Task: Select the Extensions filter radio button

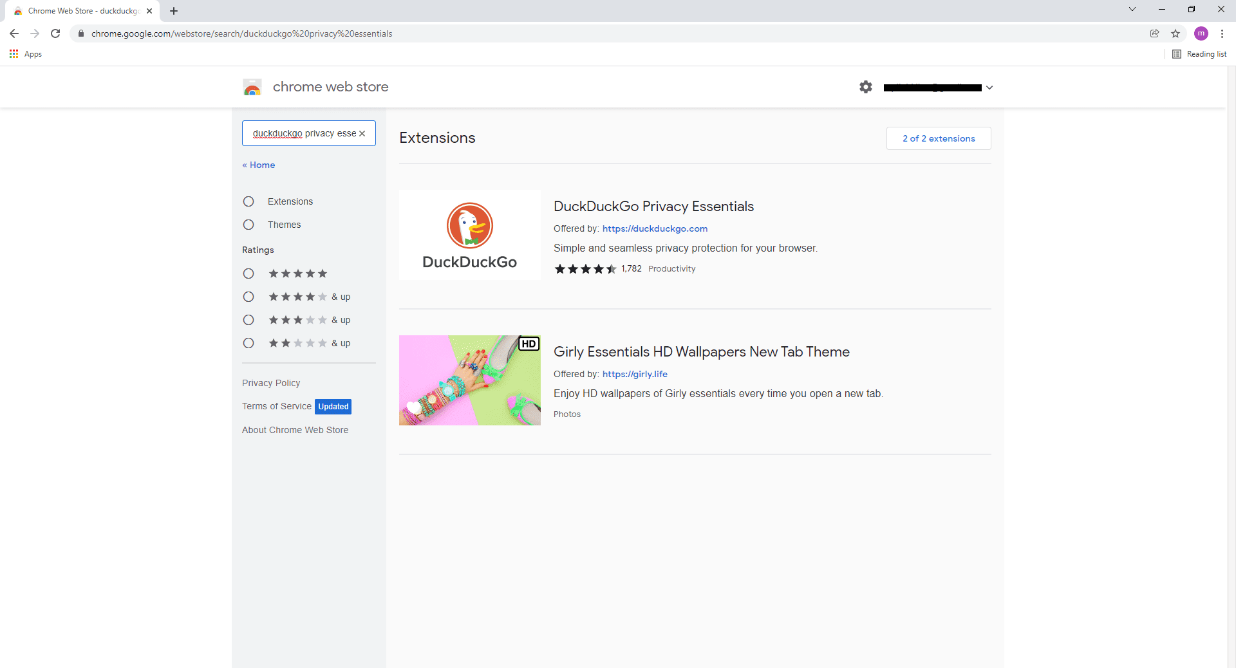Action: pos(248,201)
